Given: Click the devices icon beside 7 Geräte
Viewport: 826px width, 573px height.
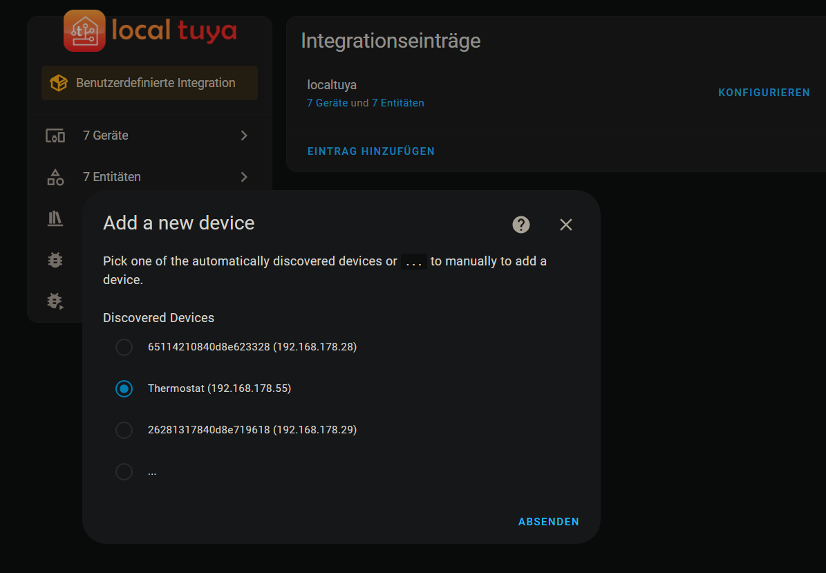Looking at the screenshot, I should pyautogui.click(x=55, y=135).
